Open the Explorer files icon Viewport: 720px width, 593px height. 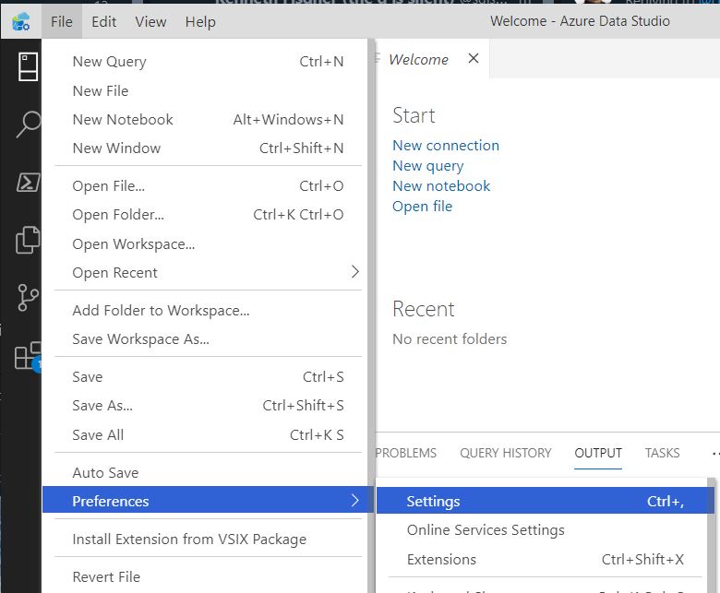click(28, 240)
